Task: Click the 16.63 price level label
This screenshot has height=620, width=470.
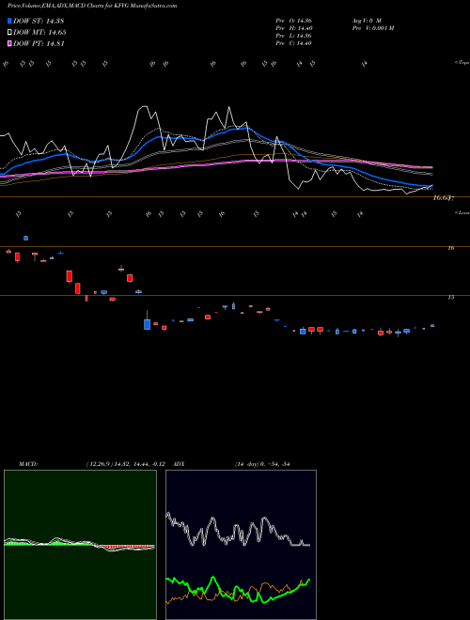Action: coord(444,197)
